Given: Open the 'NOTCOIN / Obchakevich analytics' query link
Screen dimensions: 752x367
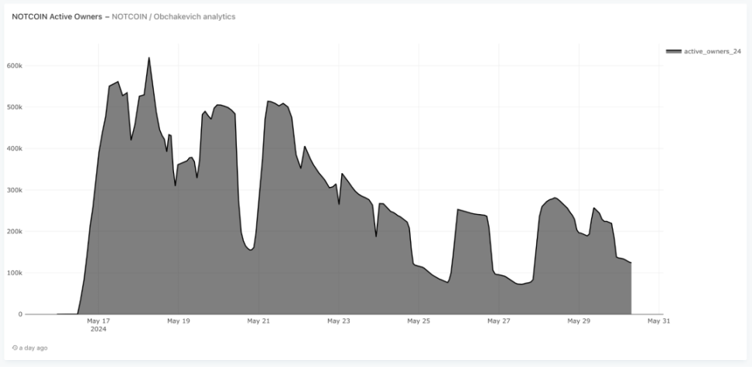Looking at the screenshot, I should (173, 17).
